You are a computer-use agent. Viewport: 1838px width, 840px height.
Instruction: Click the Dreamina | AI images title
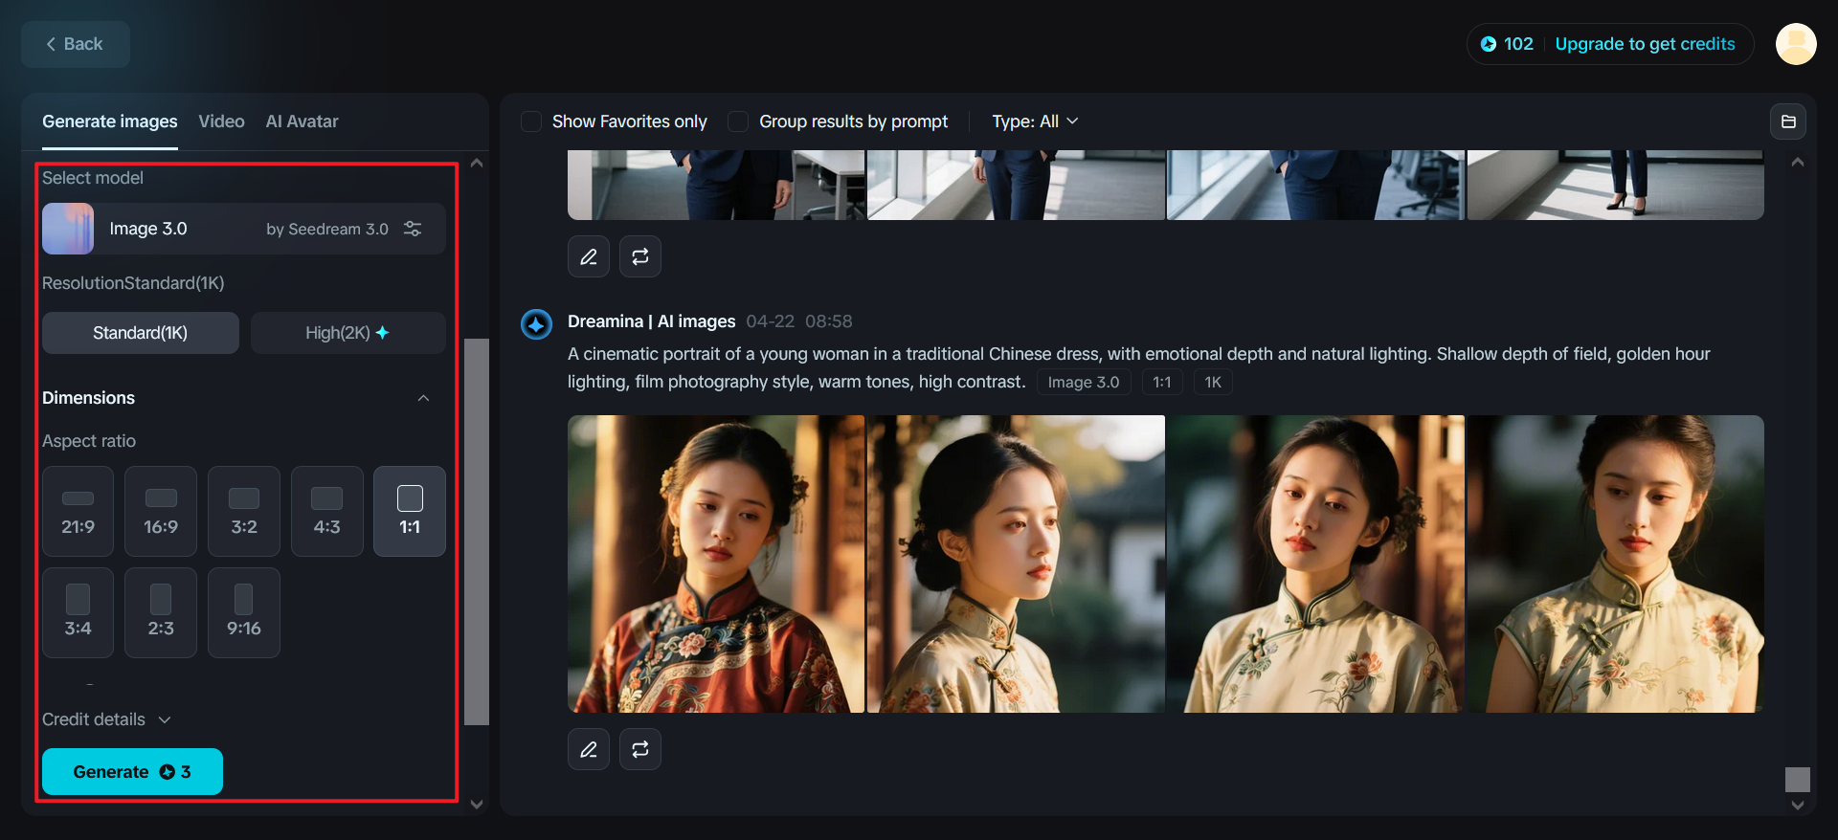coord(651,321)
